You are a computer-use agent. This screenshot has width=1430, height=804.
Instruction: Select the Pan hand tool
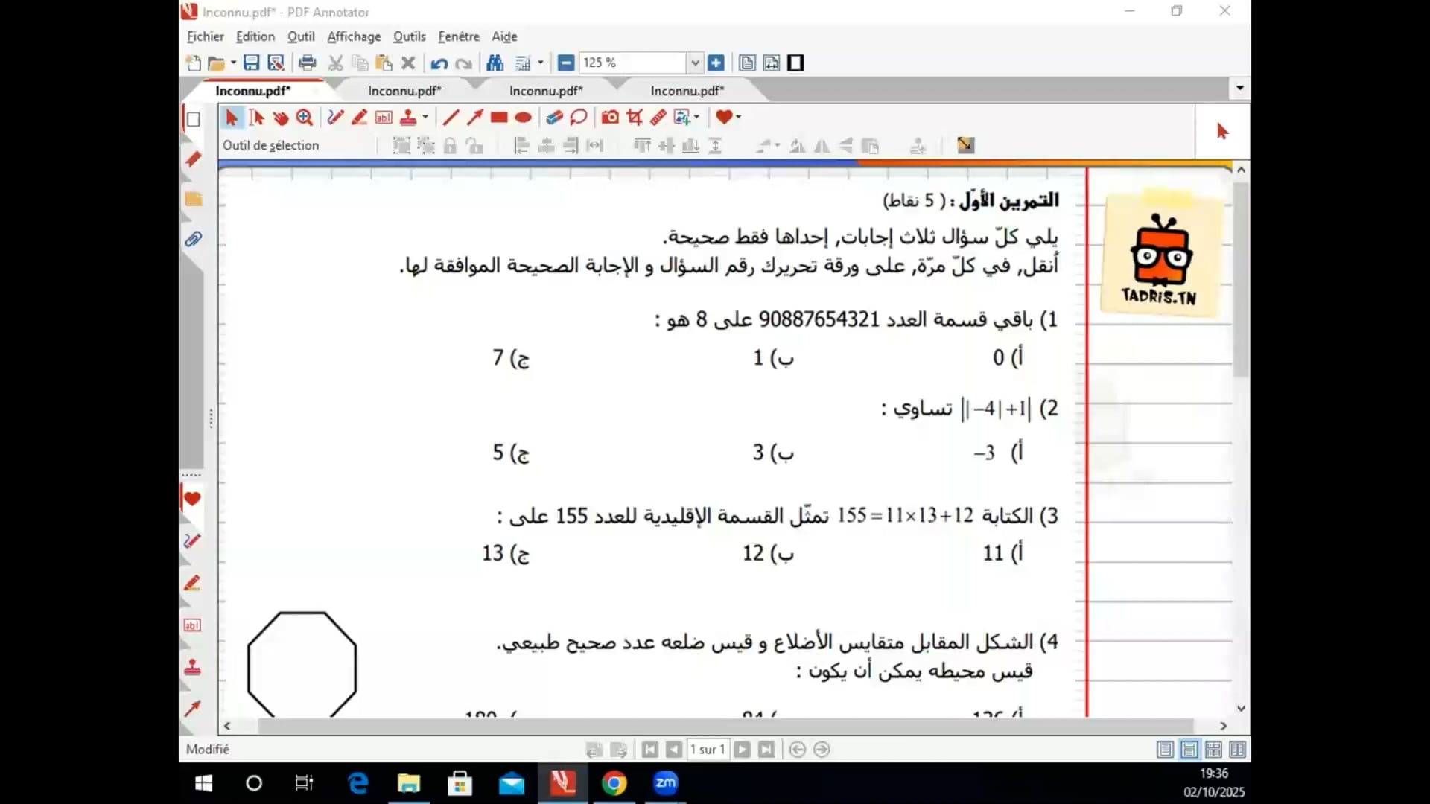[x=280, y=117]
